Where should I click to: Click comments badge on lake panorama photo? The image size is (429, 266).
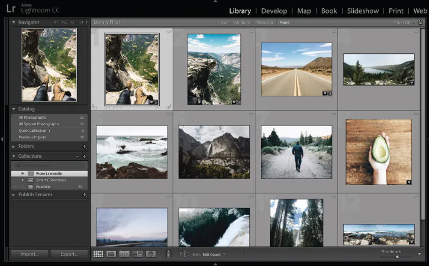click(x=411, y=83)
